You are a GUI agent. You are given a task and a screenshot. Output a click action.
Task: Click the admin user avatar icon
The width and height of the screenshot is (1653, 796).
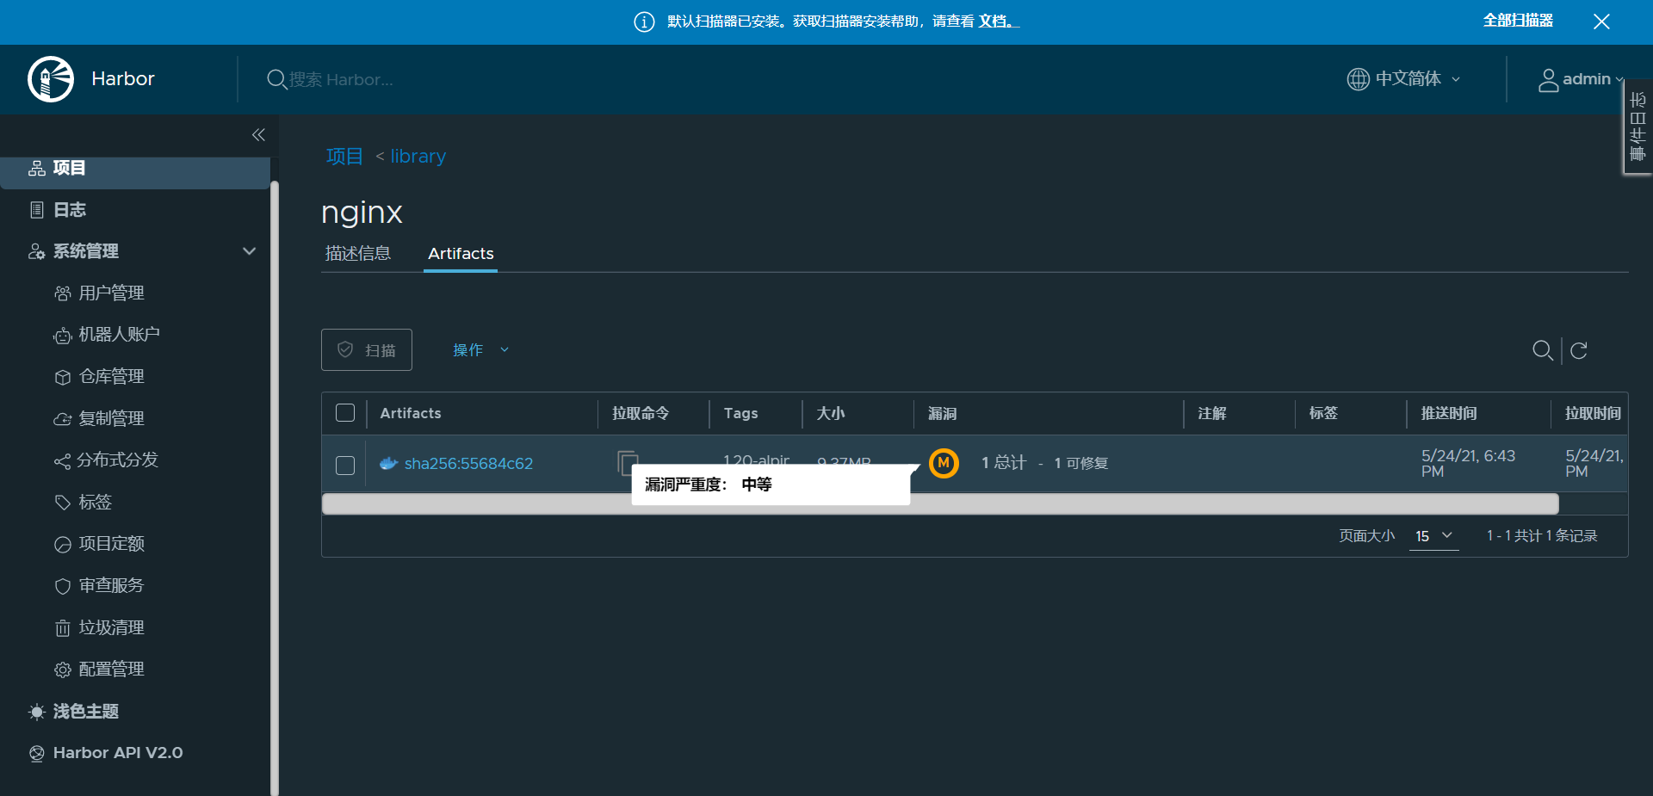point(1548,80)
